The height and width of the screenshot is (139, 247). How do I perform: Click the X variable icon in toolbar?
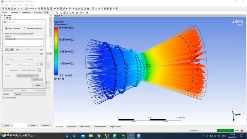pyautogui.click(x=73, y=8)
